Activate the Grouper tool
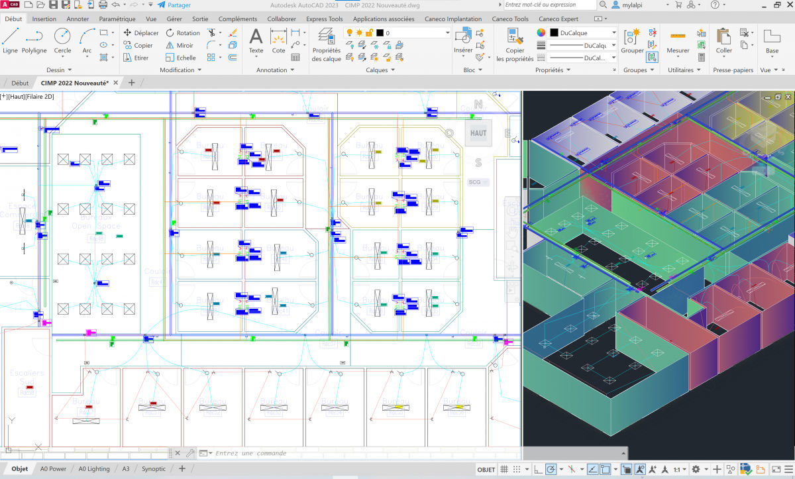795x479 pixels. pyautogui.click(x=631, y=43)
